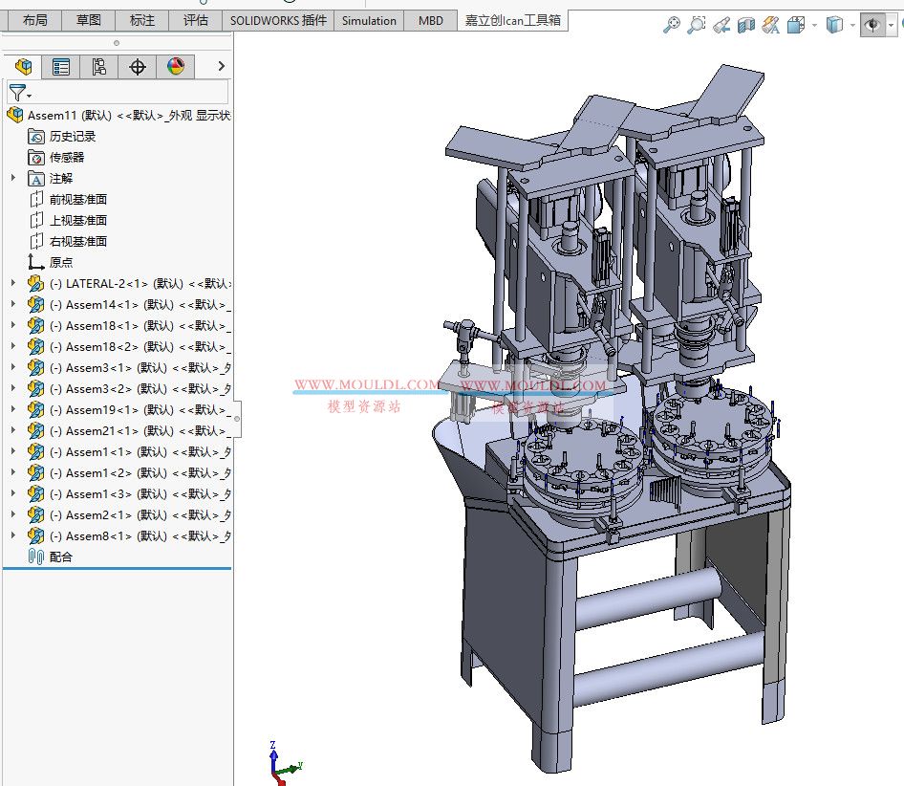Viewport: 904px width, 786px height.
Task: Expand the 注解 annotations folder
Action: (x=11, y=178)
